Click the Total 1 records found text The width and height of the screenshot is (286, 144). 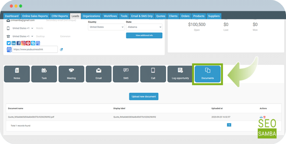click(20, 126)
